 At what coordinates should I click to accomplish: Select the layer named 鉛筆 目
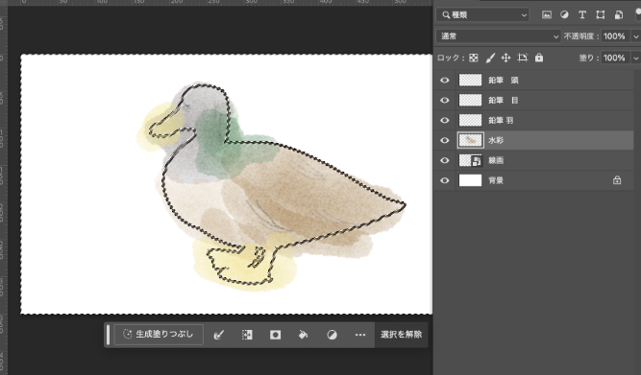[504, 101]
